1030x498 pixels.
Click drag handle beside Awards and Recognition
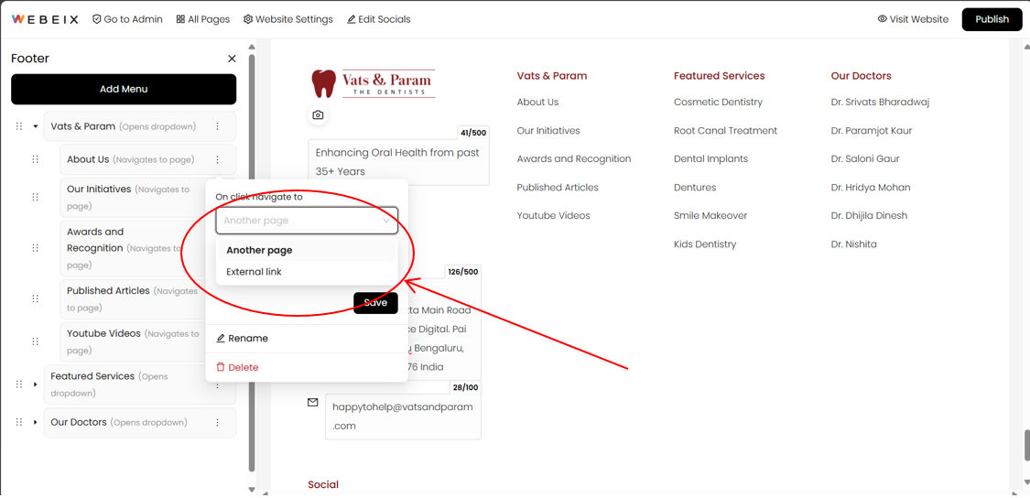tap(36, 248)
